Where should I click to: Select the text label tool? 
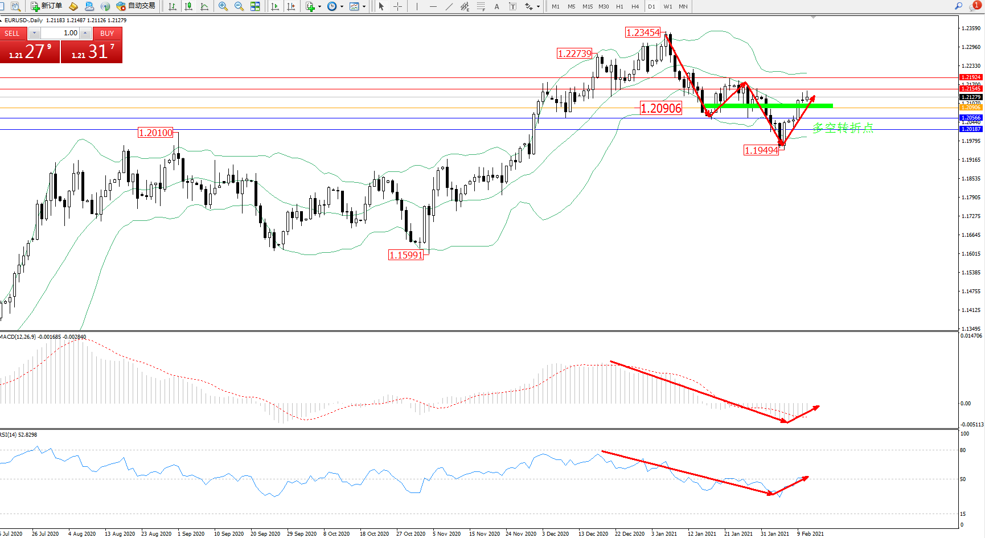(496, 6)
